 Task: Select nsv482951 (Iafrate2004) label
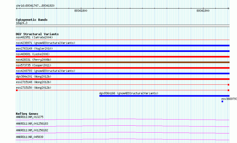(x=34, y=37)
